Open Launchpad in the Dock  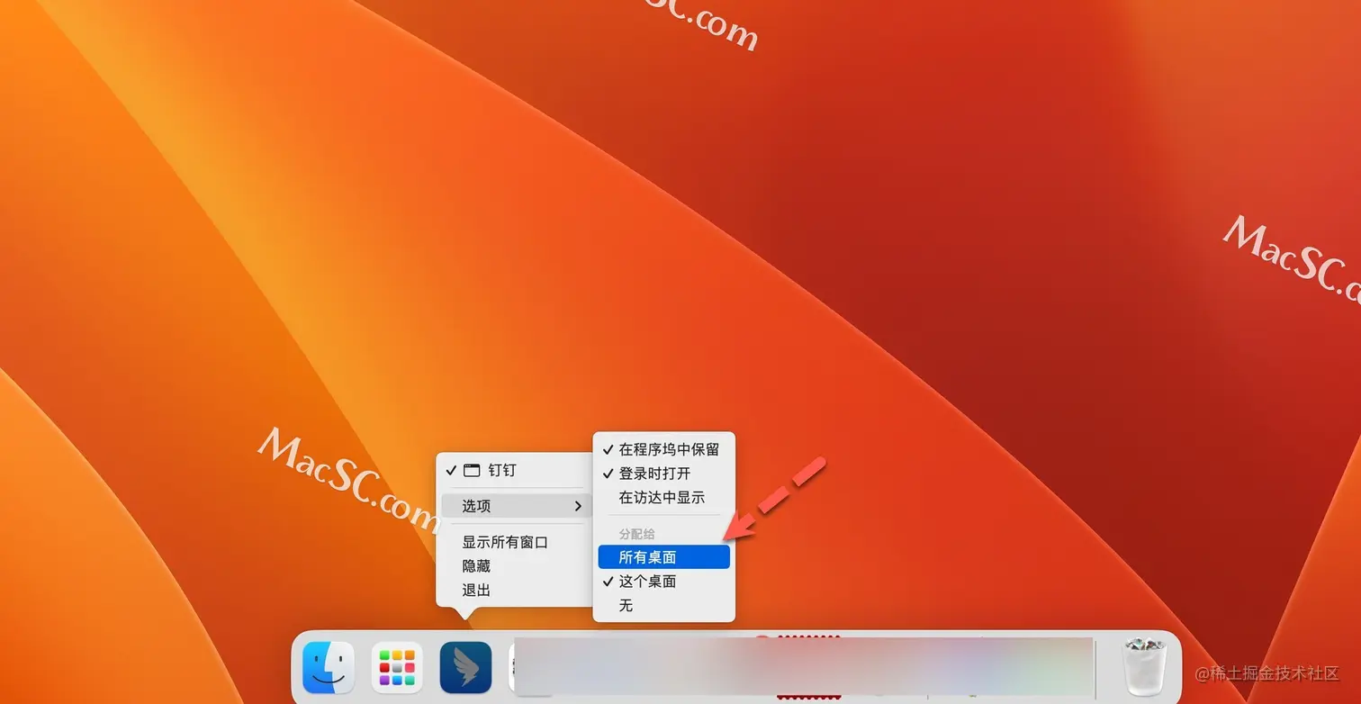[x=397, y=667]
